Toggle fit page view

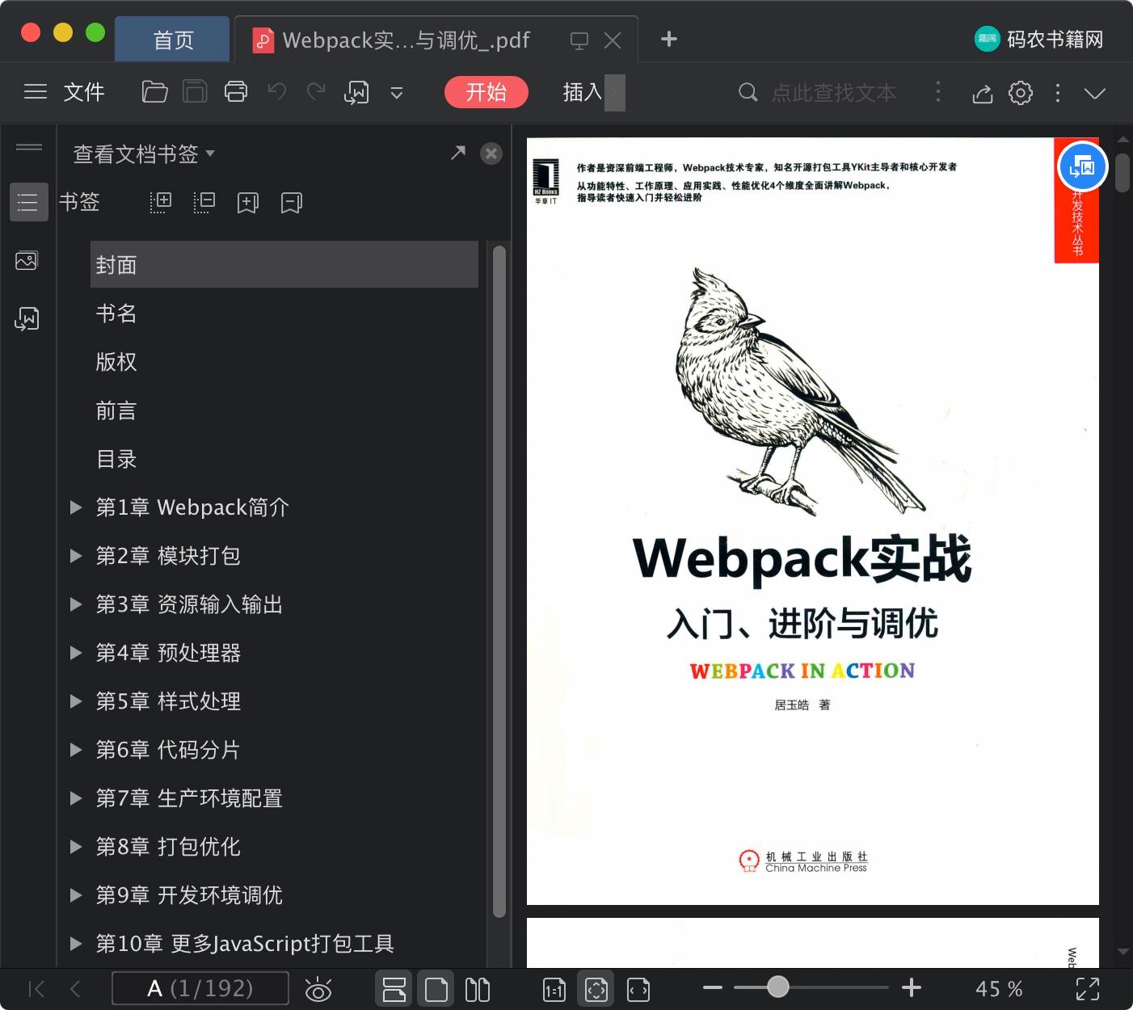pyautogui.click(x=596, y=989)
